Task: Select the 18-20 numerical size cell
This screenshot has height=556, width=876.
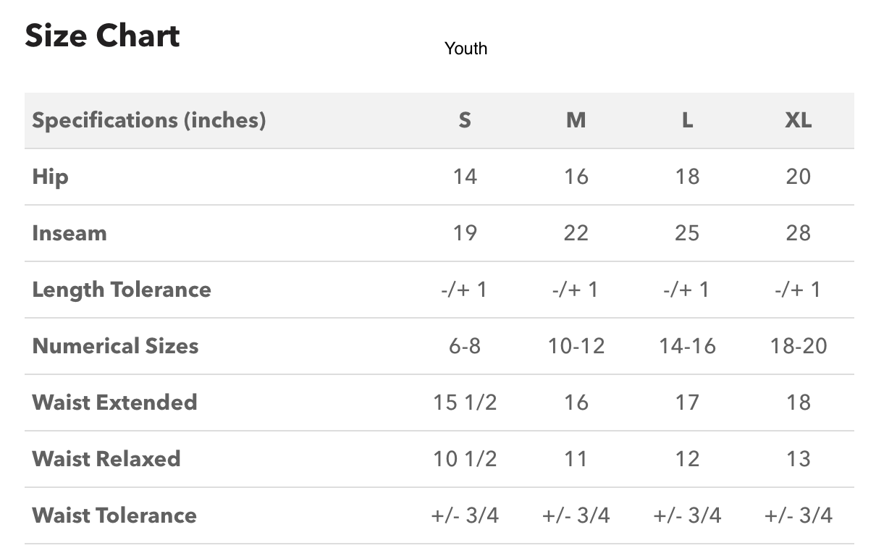Action: pos(798,346)
